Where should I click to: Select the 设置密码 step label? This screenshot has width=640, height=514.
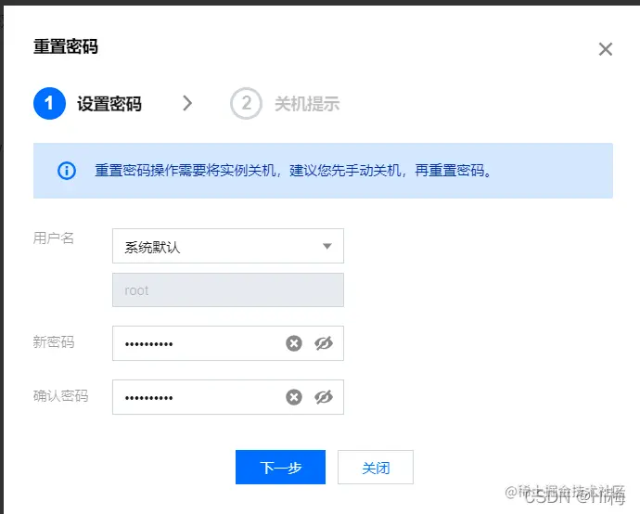coord(109,104)
